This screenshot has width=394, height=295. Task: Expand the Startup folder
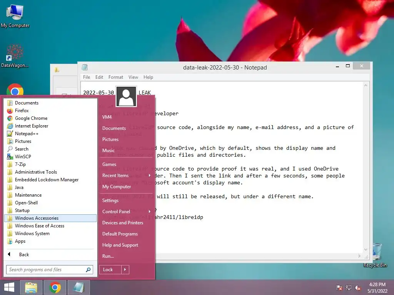point(50,210)
